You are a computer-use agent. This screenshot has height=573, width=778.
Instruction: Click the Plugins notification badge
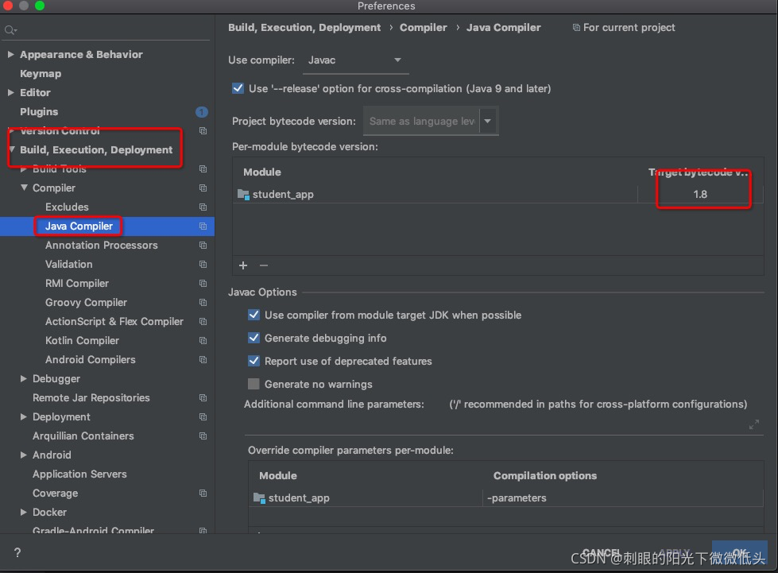[x=201, y=112]
